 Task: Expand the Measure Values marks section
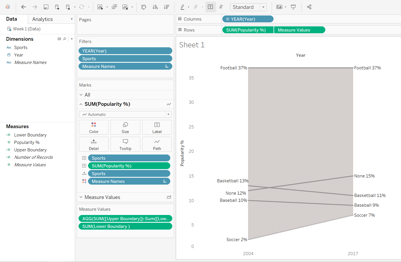(81, 197)
